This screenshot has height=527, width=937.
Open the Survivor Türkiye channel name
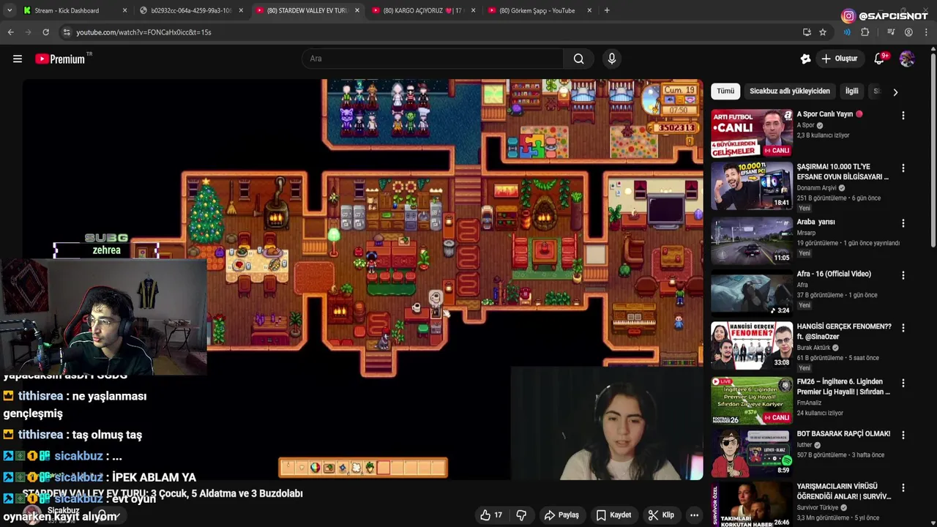tap(818, 507)
